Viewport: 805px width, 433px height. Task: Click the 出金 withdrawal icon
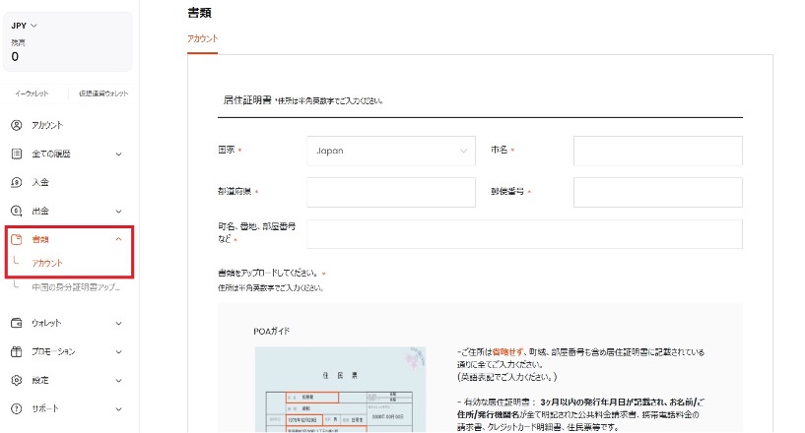point(16,211)
